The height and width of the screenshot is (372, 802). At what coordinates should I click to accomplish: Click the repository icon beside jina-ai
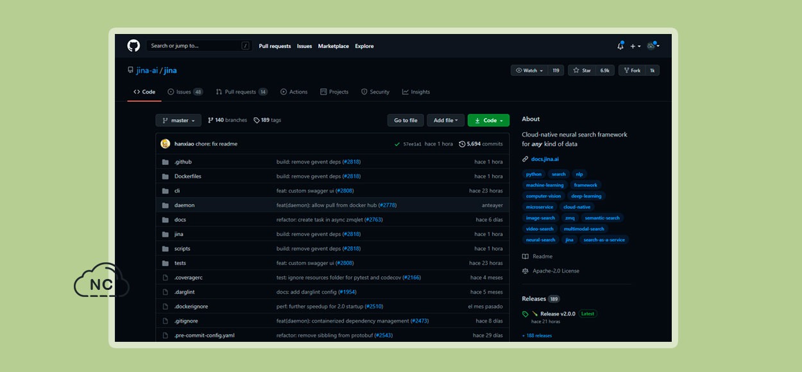click(x=130, y=70)
